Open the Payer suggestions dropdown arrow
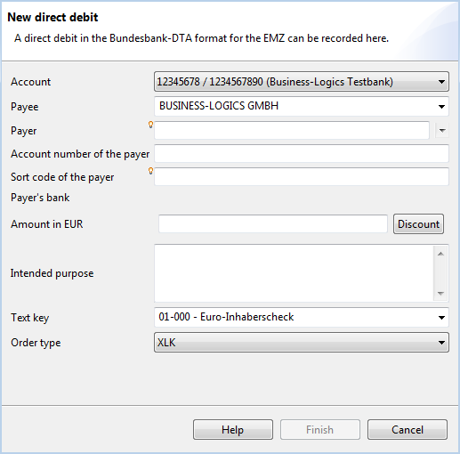The image size is (460, 454). 442,130
